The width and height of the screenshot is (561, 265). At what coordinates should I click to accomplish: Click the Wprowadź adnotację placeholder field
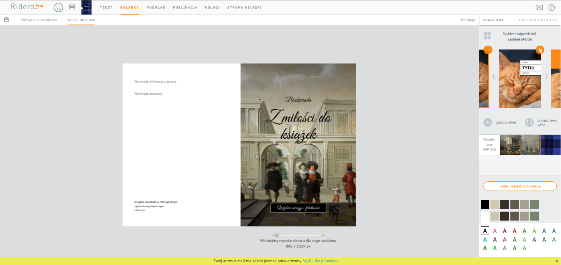tap(148, 94)
